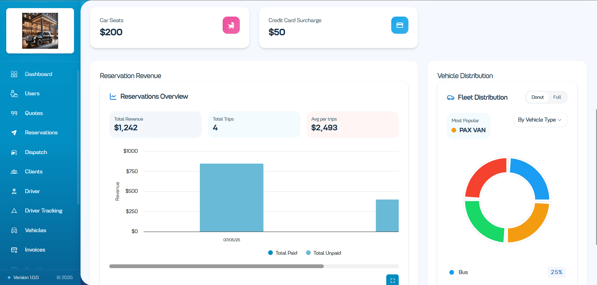Click the fullscreen expand button below the chart
This screenshot has width=597, height=285.
click(392, 280)
